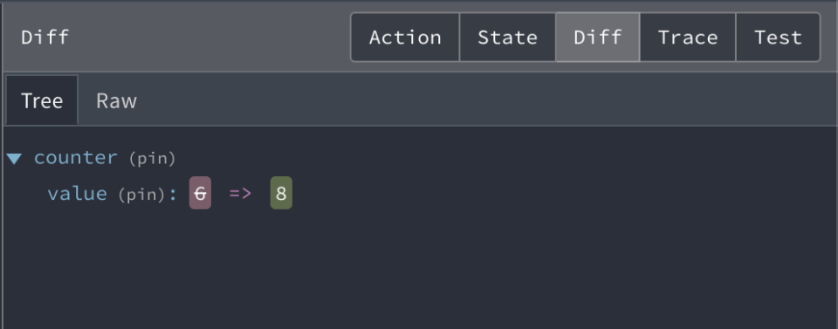Click the => arrow between values

240,194
